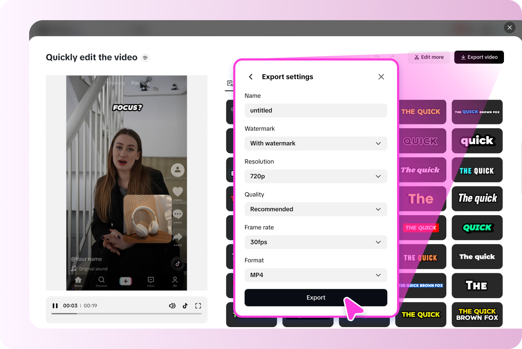Open the Watermark dropdown
The width and height of the screenshot is (522, 349).
click(x=316, y=144)
